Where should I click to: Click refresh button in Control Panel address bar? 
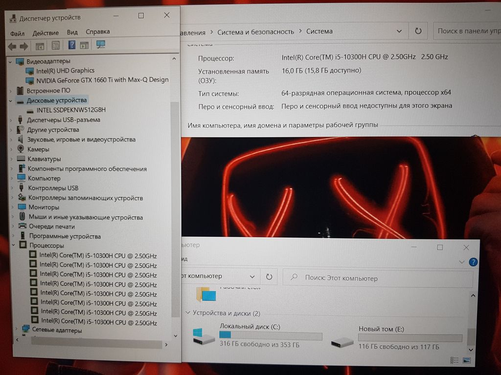[x=418, y=31]
